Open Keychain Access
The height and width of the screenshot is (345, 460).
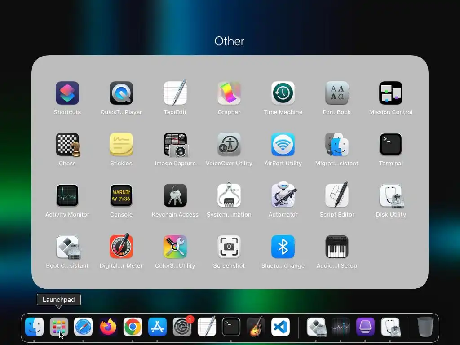pos(175,195)
